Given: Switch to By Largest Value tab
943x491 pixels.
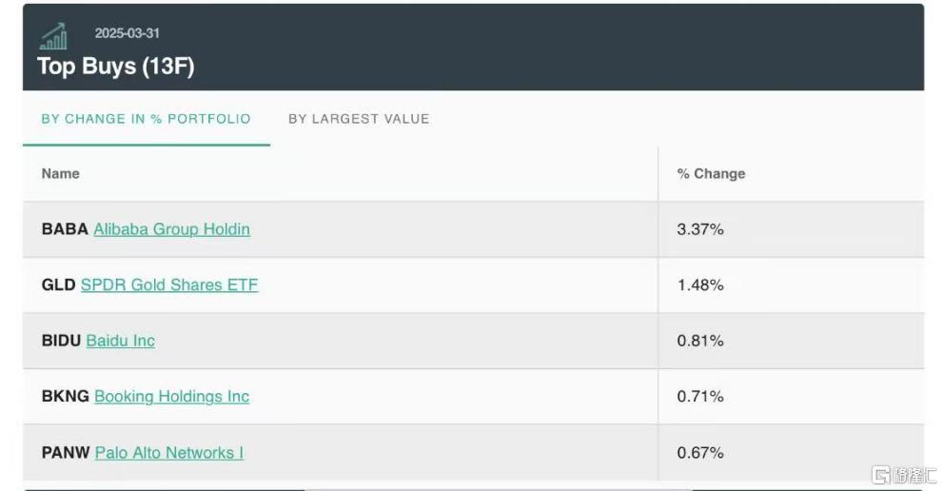Looking at the screenshot, I should click(x=359, y=119).
